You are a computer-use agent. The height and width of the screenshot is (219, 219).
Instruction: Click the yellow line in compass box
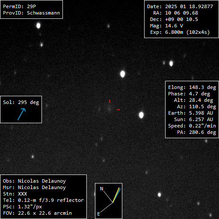[x=116, y=195]
